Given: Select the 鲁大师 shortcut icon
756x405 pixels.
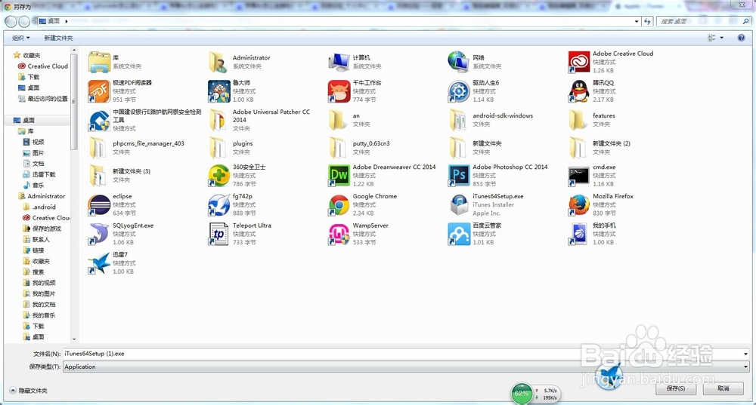Looking at the screenshot, I should [x=219, y=91].
